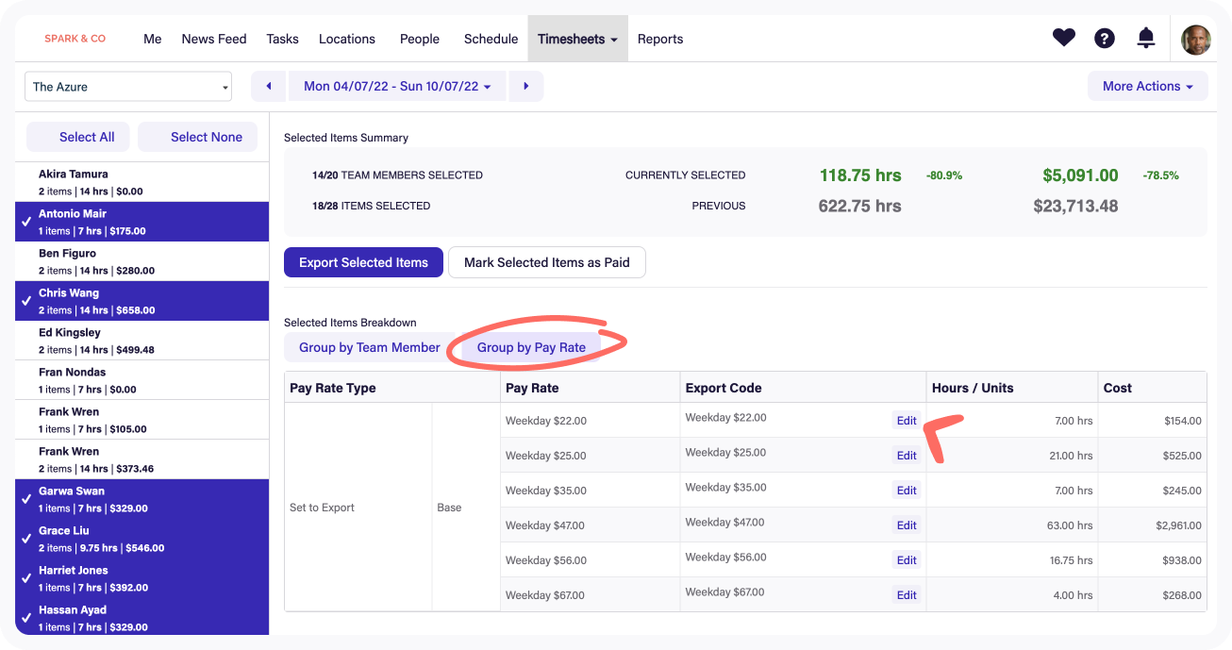This screenshot has height=650, width=1232.
Task: Click the heart icon in the header
Action: (x=1064, y=39)
